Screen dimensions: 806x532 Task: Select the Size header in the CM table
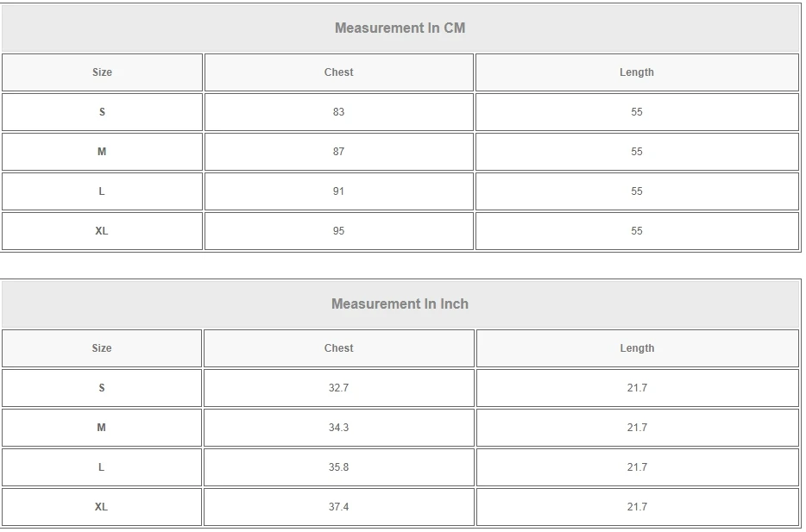102,72
